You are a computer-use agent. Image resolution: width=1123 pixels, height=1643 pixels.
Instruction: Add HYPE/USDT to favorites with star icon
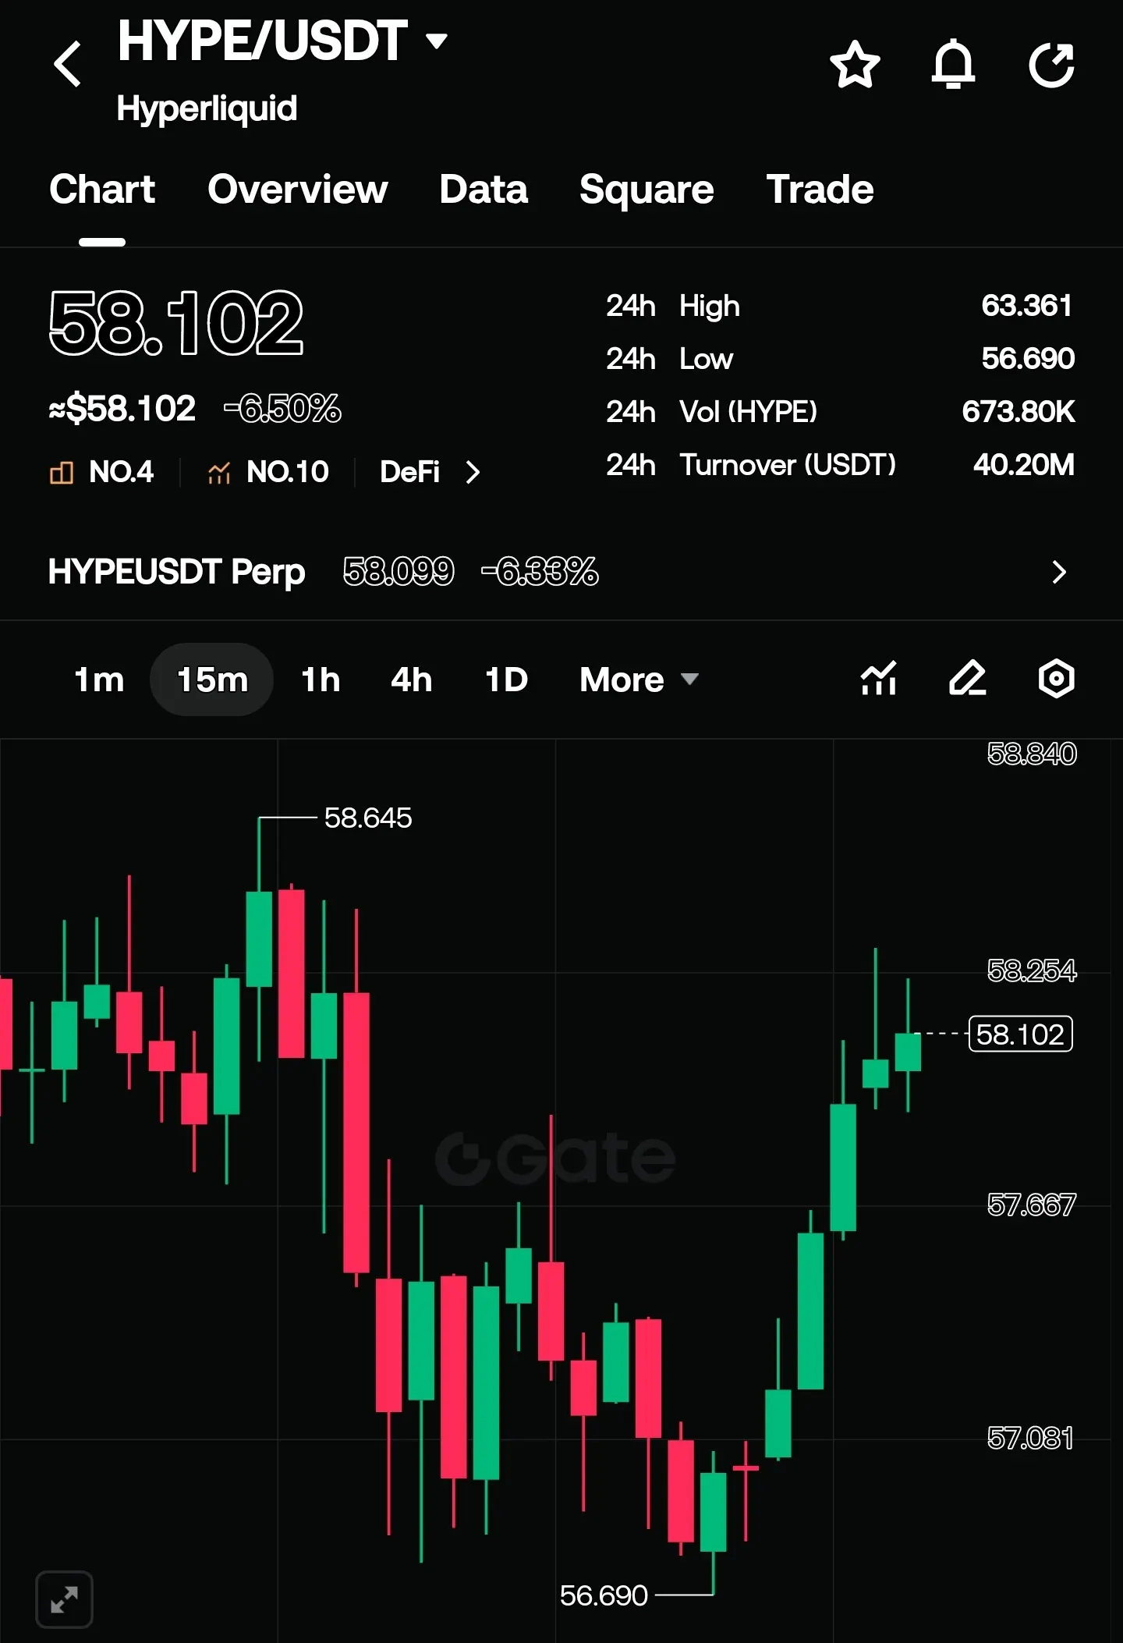pyautogui.click(x=855, y=65)
